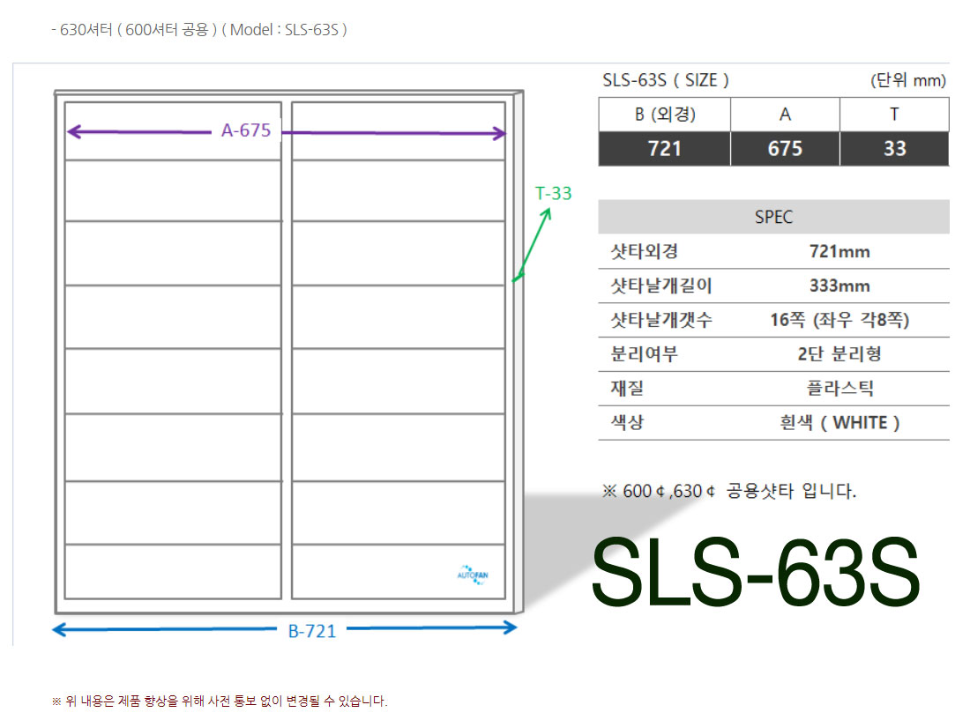
Task: Click the gray SPEC header bar
Action: pos(773,217)
